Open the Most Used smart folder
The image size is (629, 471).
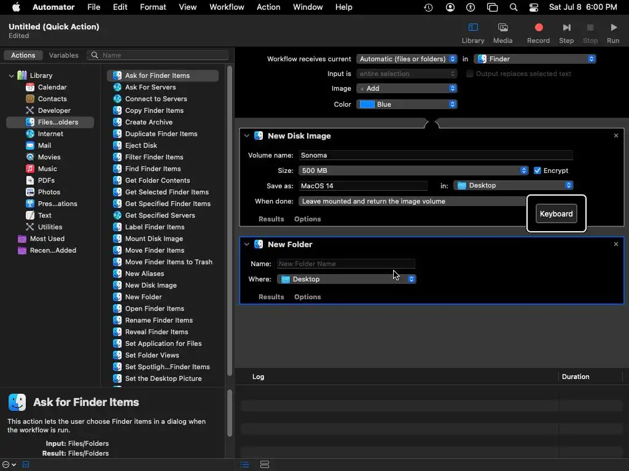point(47,239)
